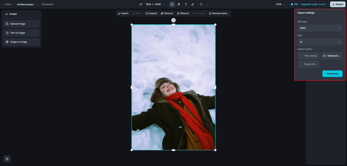Select the Selected layer export option
347x166 pixels.
[x=332, y=56]
